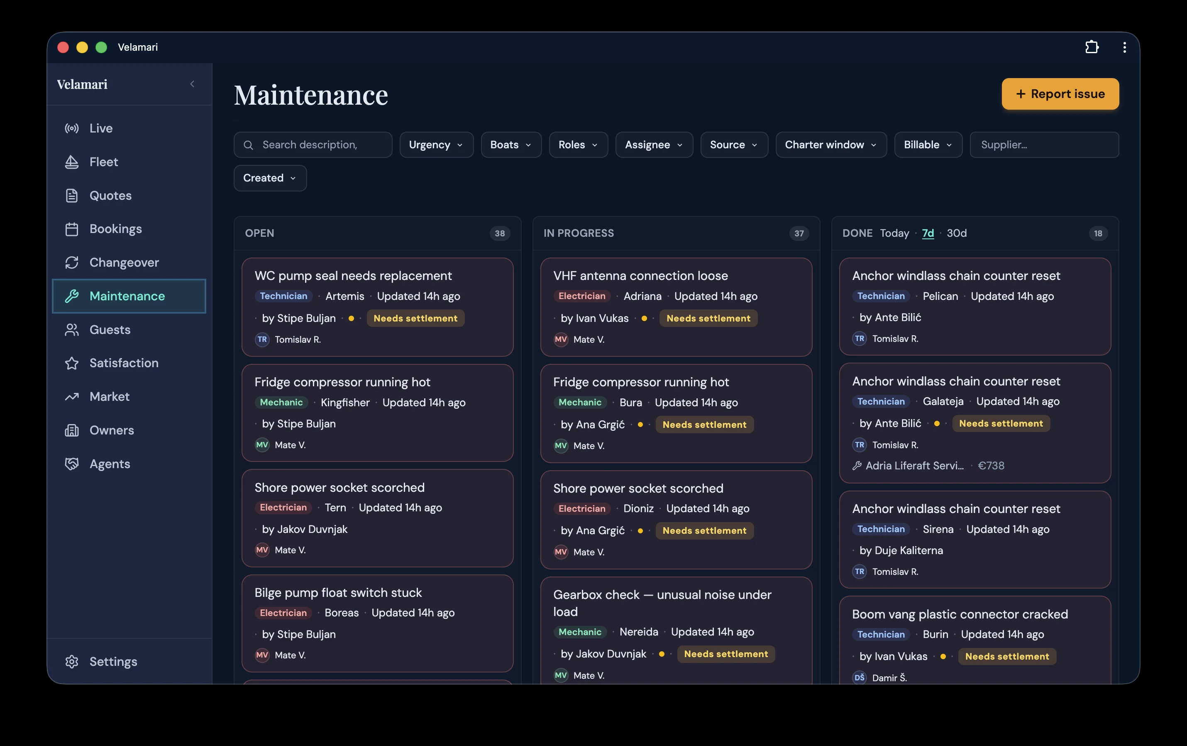Image resolution: width=1187 pixels, height=746 pixels.
Task: Click supplier wrench icon on Galateja card
Action: pos(857,466)
